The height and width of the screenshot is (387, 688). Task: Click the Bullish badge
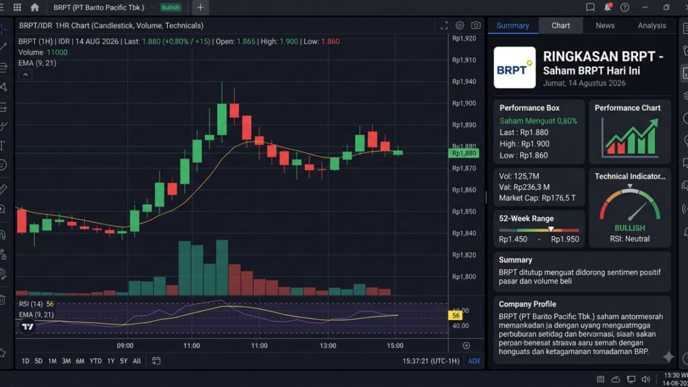click(x=170, y=7)
